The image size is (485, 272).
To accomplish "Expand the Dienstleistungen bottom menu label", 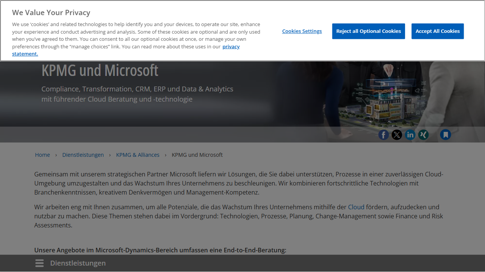I will point(78,263).
